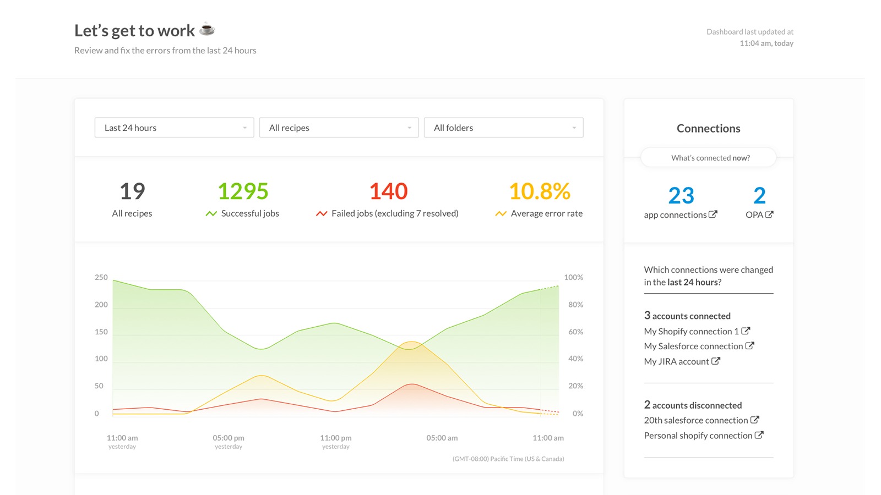881x495 pixels.
Task: Click the 19 All recipes metric
Action: click(132, 191)
